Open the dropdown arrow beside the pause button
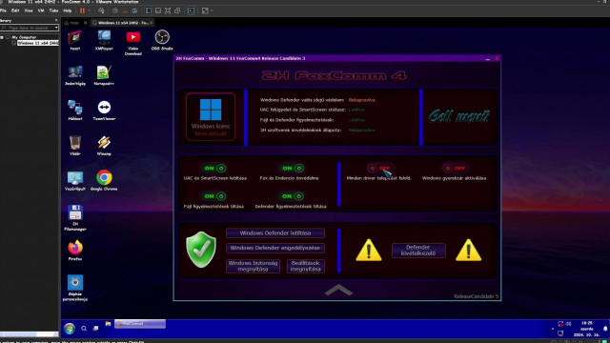 [x=89, y=10]
